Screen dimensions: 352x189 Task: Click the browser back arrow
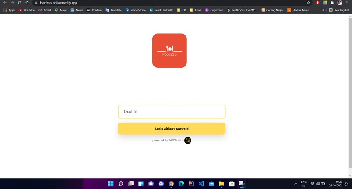point(5,3)
